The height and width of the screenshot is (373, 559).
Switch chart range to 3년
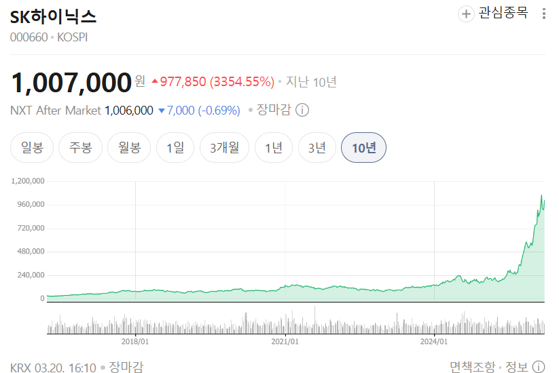317,148
